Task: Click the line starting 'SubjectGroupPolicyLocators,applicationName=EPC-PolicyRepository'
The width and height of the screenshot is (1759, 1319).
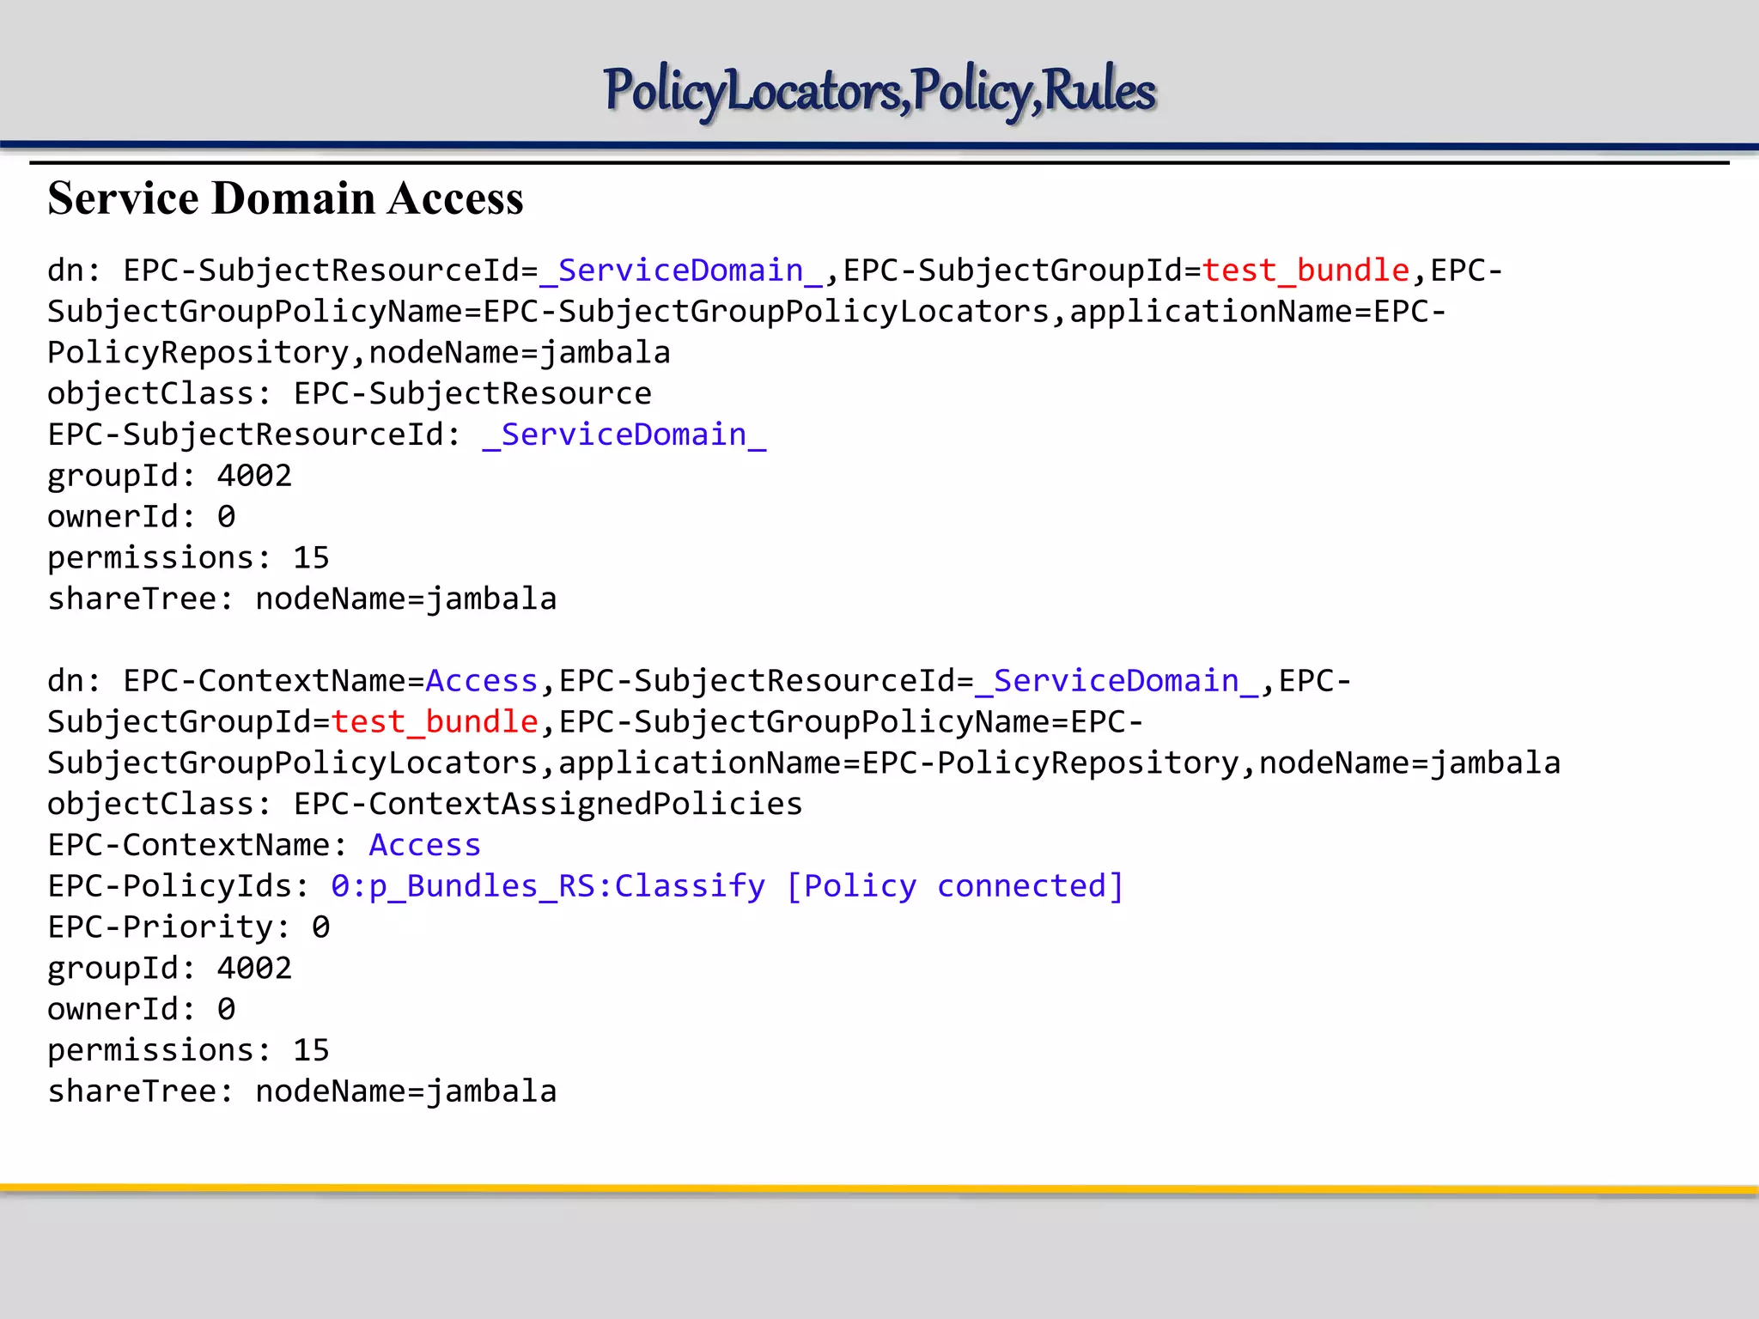Action: pyautogui.click(x=804, y=763)
